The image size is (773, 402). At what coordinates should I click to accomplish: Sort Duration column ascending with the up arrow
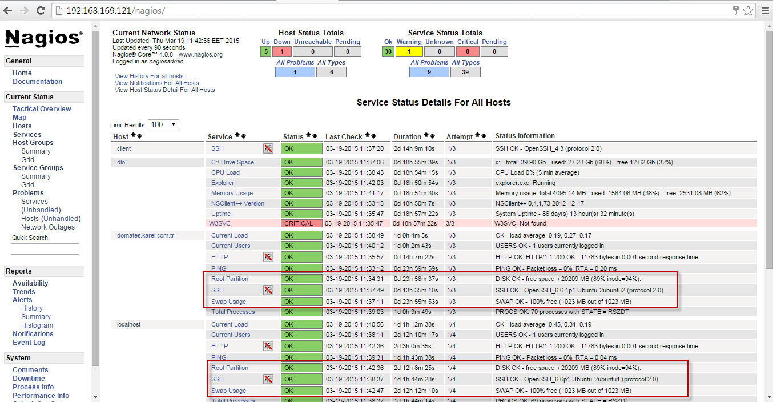click(426, 136)
